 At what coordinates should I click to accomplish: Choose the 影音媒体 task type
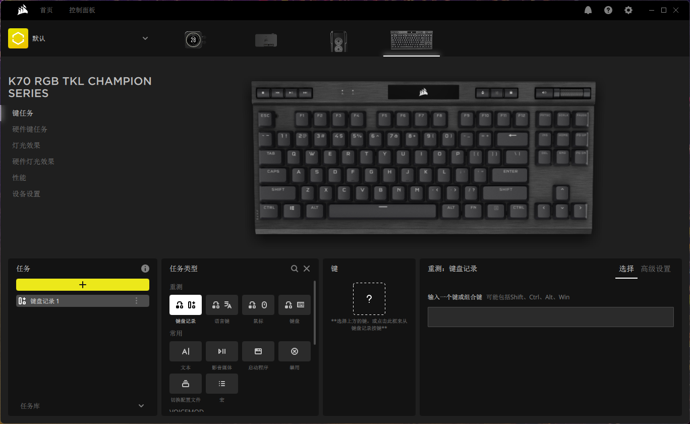coord(222,351)
